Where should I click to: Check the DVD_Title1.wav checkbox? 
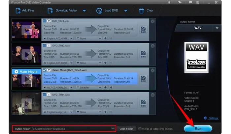point(44,21)
